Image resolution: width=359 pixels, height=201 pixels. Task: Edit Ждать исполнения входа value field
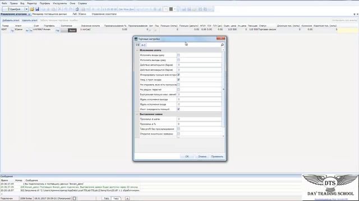coord(199,104)
